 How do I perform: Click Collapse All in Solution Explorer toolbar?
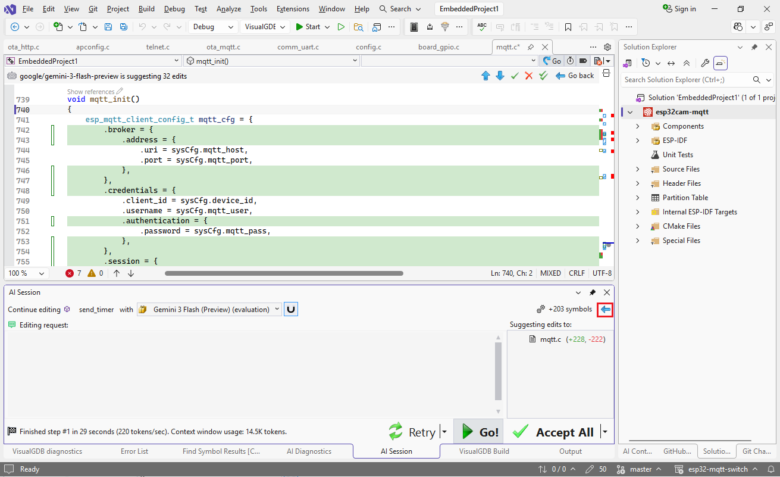tap(686, 63)
